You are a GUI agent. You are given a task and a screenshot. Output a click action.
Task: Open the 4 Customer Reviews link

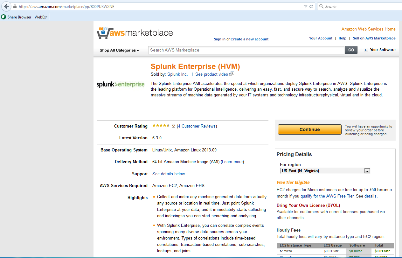pos(197,126)
